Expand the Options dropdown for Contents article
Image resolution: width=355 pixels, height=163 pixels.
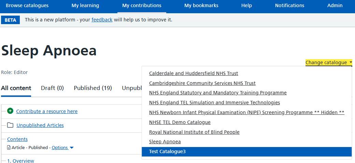63,148
